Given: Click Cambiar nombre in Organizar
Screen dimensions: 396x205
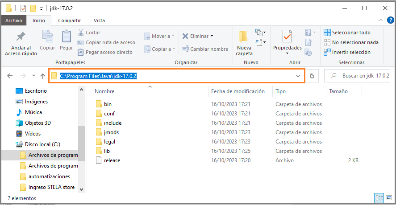Looking at the screenshot, I should (x=205, y=49).
